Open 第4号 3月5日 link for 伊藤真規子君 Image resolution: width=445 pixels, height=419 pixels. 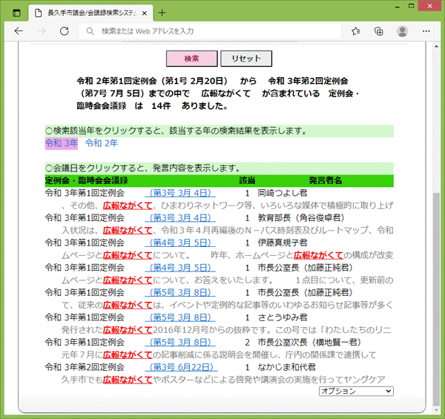180,243
